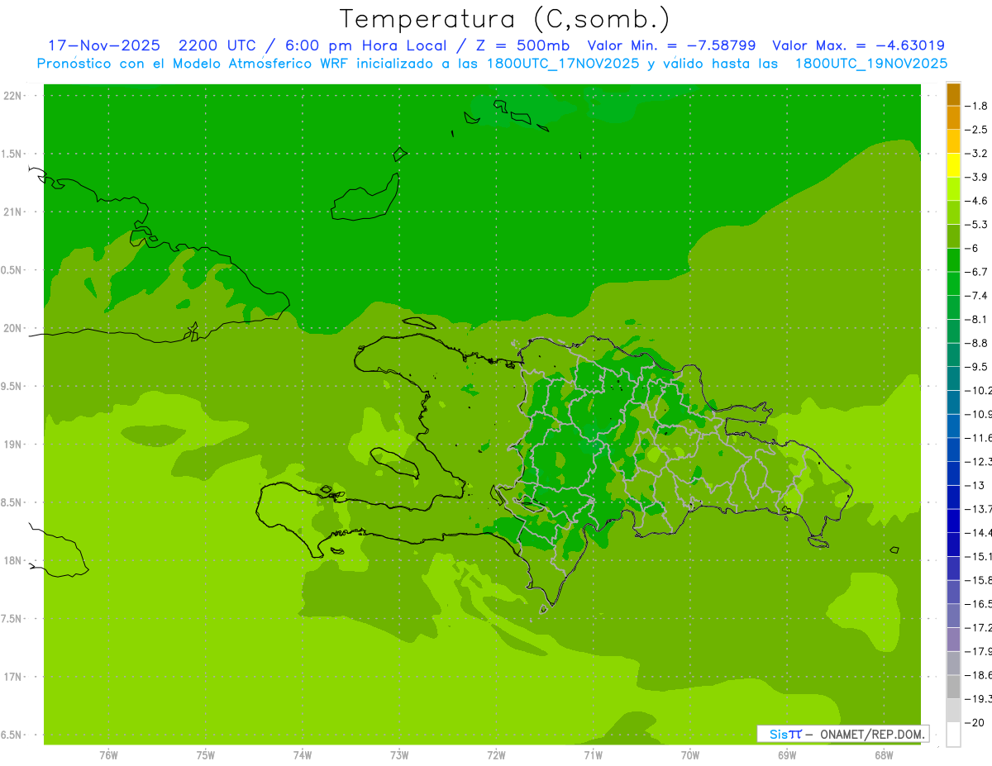Click the 17N latitude label
Viewport: 992px width, 766px height.
[x=13, y=677]
